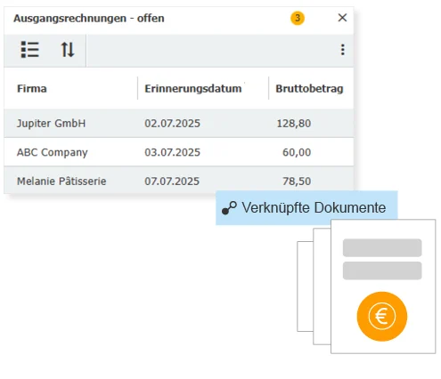Open the front document thumbnail

(x=383, y=286)
